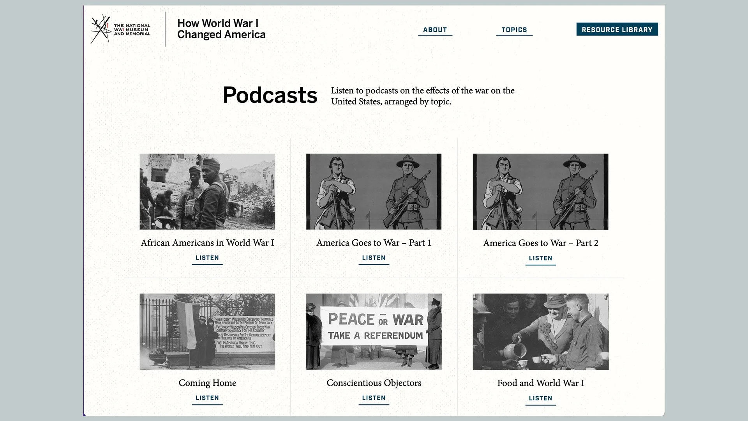
Task: Select the Food and World War I title
Action: point(540,383)
